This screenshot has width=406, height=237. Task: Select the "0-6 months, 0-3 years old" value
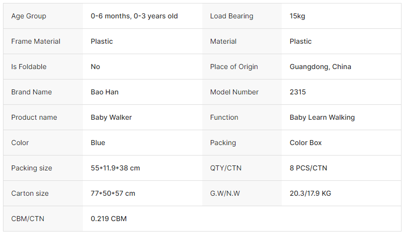tap(134, 16)
